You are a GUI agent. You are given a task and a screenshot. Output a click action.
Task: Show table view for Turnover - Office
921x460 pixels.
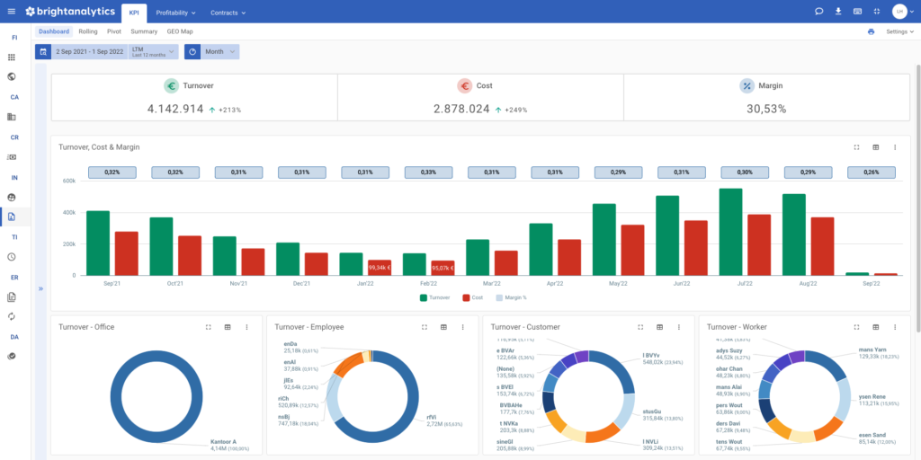[228, 327]
